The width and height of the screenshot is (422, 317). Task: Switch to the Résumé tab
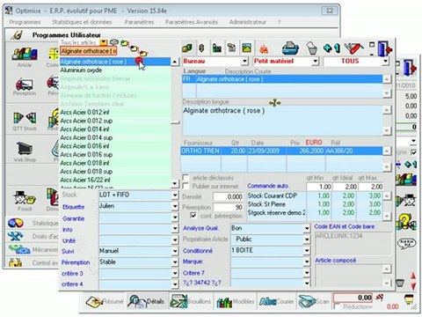105,301
